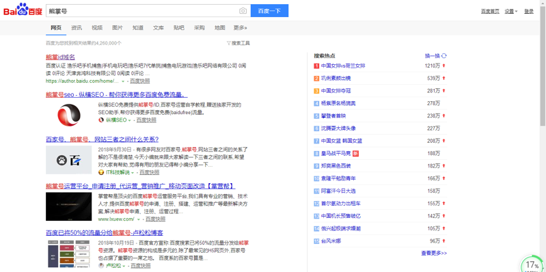The height and width of the screenshot is (272, 546).
Task: Refresh hot searches with 换一换
Action: [x=435, y=56]
